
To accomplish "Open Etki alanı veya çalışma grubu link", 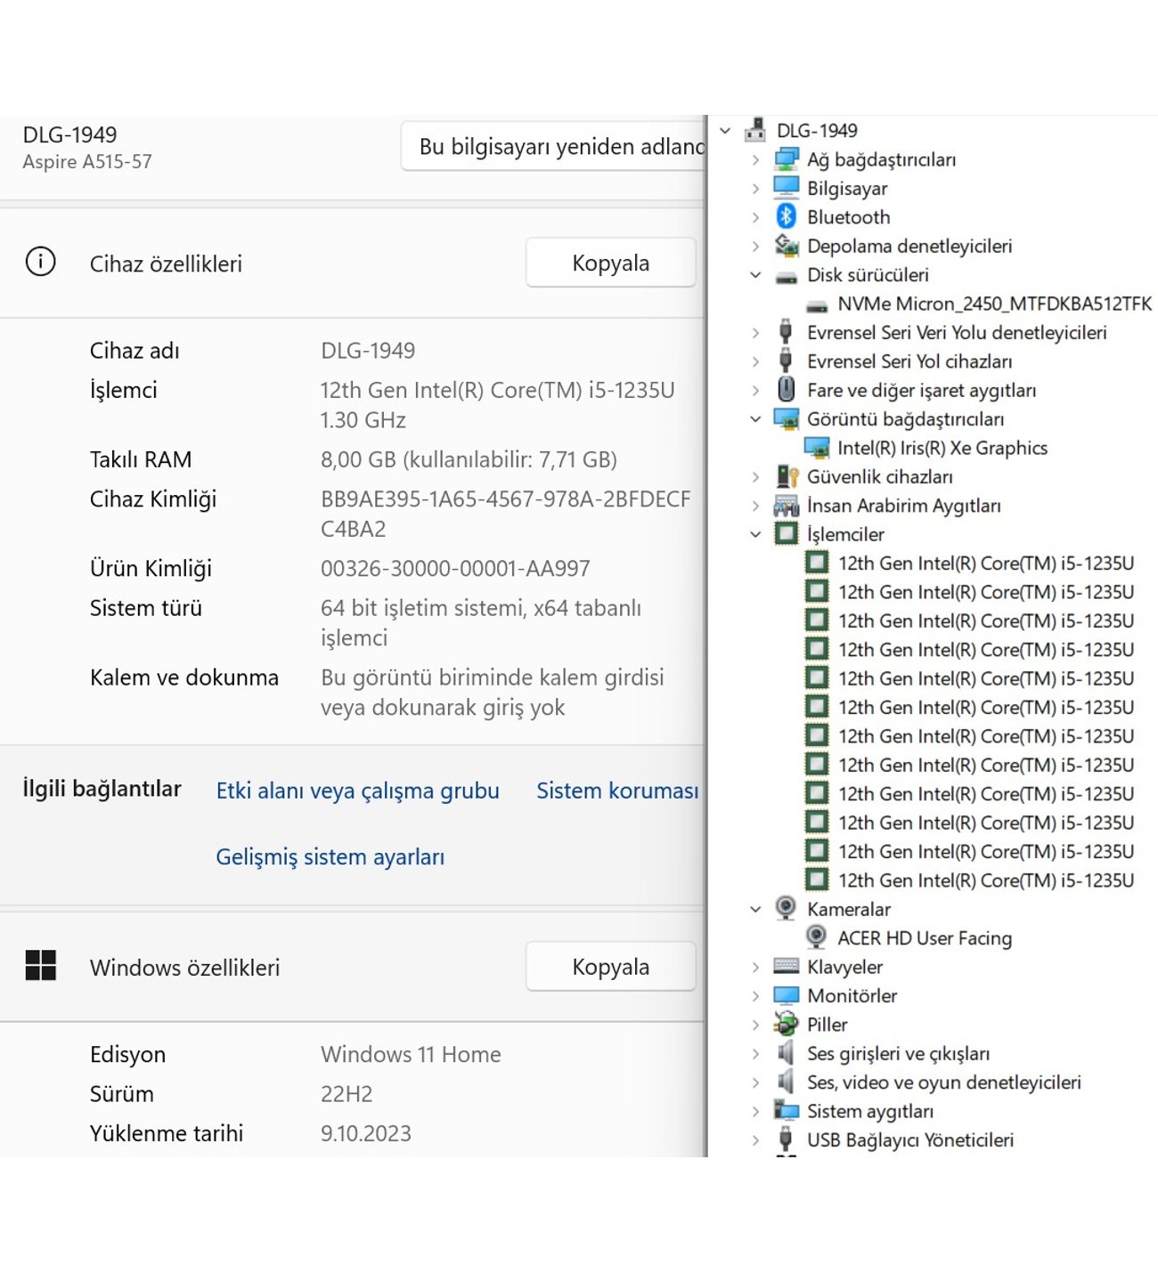I will [357, 791].
